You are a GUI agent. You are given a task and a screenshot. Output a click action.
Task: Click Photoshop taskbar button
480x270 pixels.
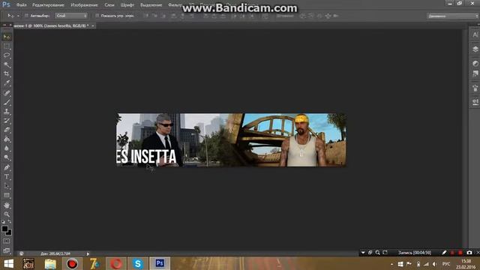pyautogui.click(x=160, y=264)
